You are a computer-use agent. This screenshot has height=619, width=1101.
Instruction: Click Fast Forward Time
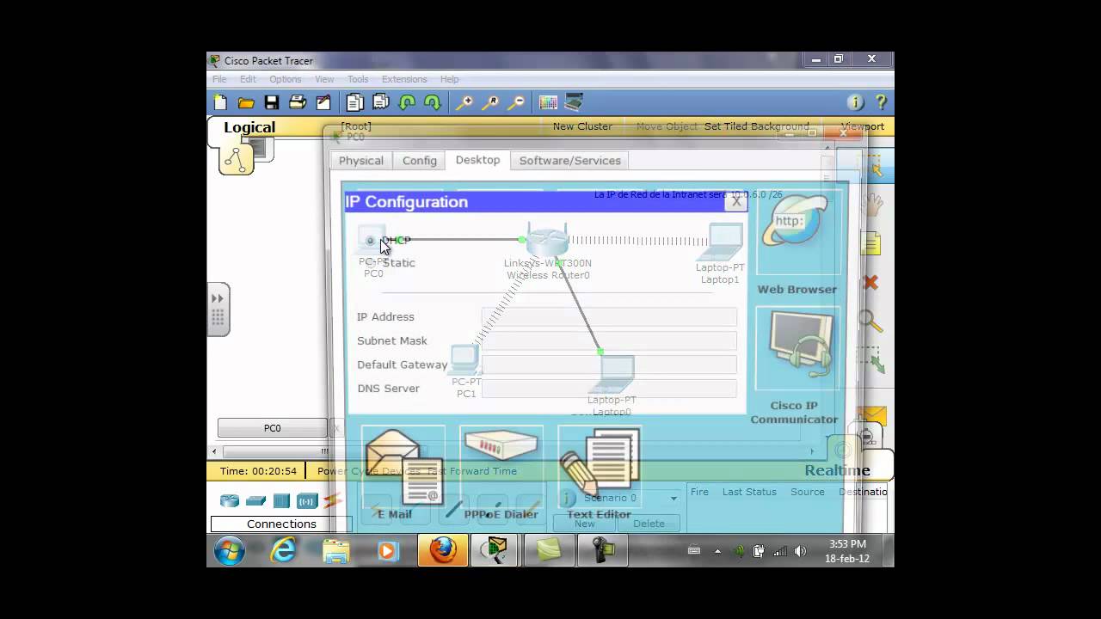472,471
